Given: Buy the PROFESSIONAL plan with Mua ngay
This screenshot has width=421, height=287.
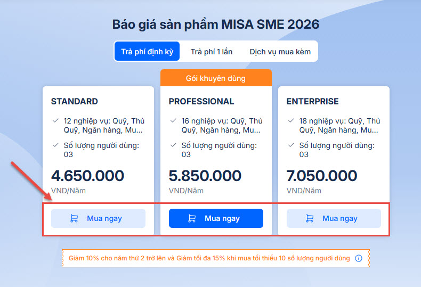Looking at the screenshot, I should [216, 218].
